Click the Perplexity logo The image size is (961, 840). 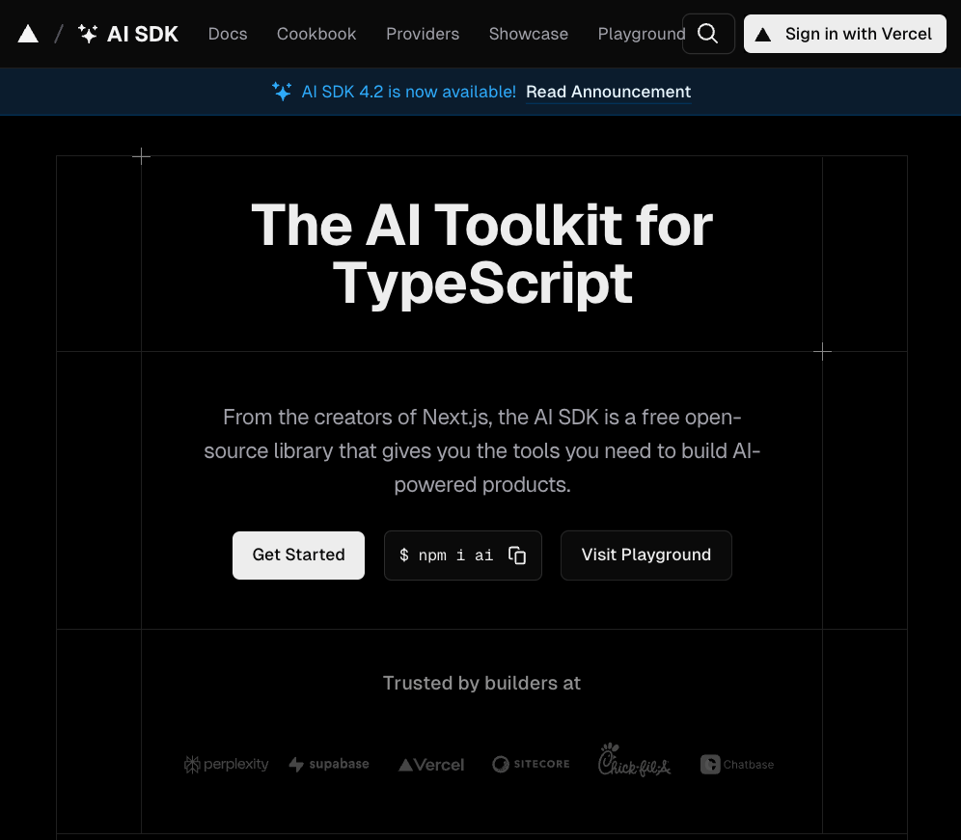[226, 764]
